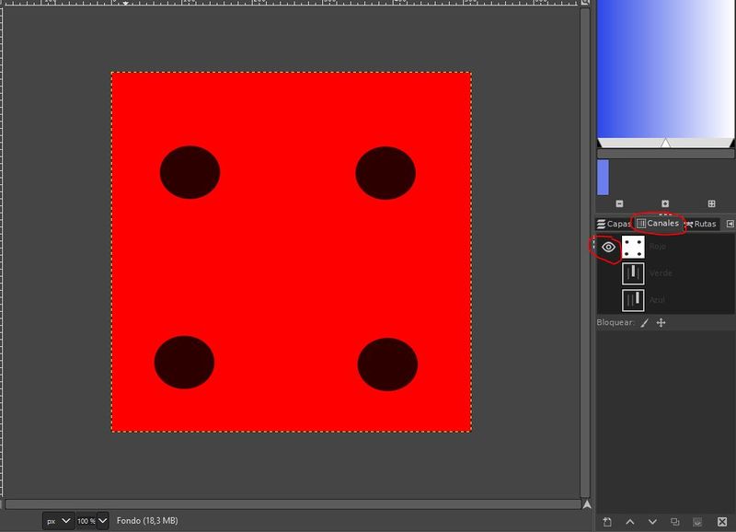Select the Rojo channel thumbnail
736x532 pixels.
coord(633,247)
